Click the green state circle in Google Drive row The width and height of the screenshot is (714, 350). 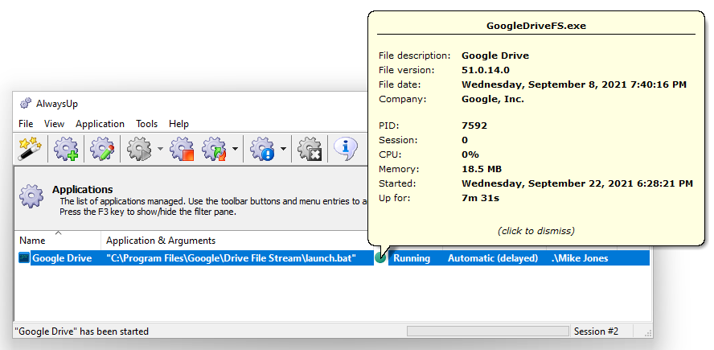point(380,258)
